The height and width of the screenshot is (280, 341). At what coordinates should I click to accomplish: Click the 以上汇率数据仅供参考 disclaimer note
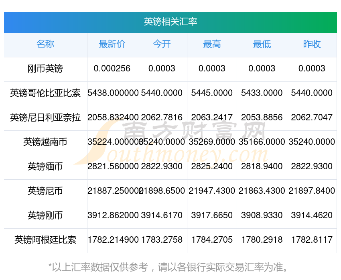[x=168, y=267]
